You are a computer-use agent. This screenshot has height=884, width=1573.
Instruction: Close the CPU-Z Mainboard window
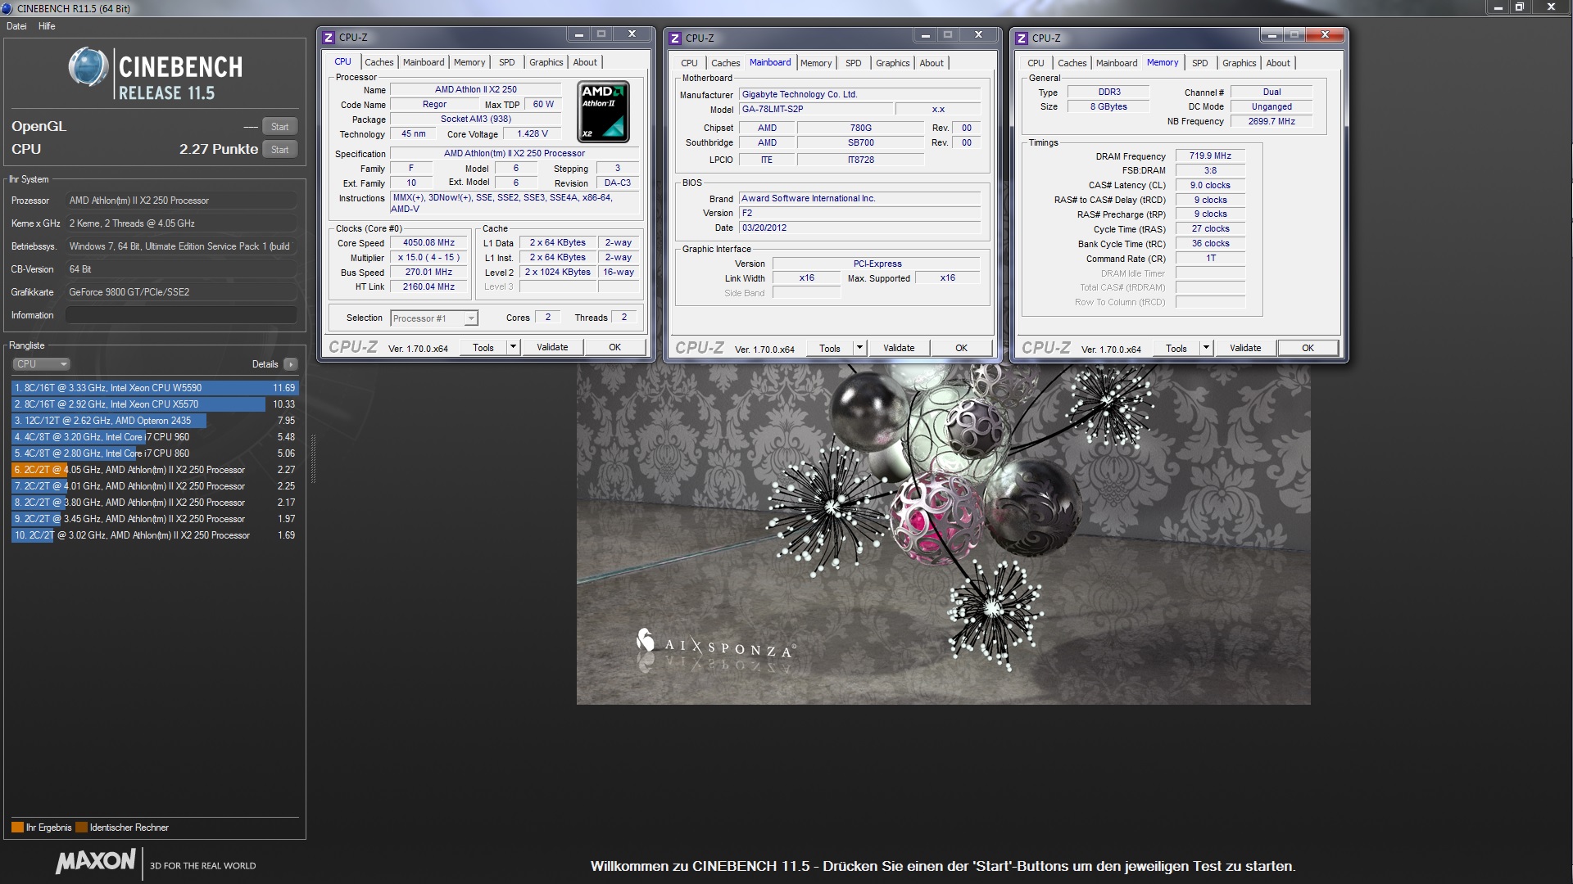tap(978, 34)
